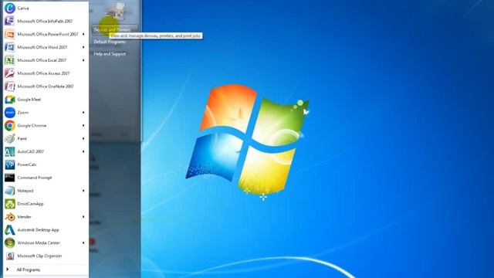This screenshot has width=494, height=278.
Task: Open Help and Support
Action: (x=110, y=54)
